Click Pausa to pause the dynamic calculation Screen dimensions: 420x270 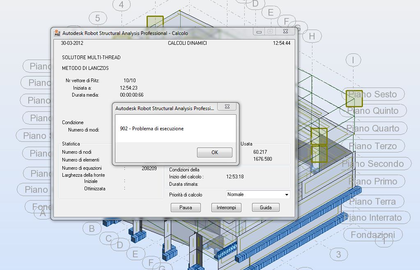186,208
